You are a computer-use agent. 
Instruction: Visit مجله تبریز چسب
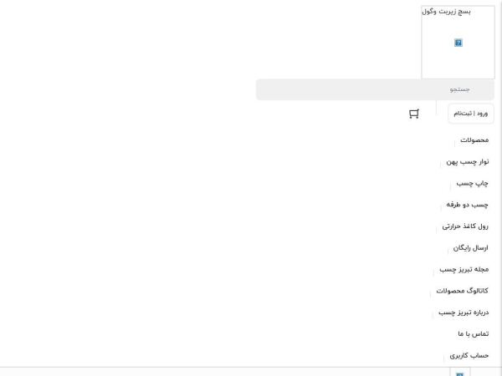tap(464, 270)
